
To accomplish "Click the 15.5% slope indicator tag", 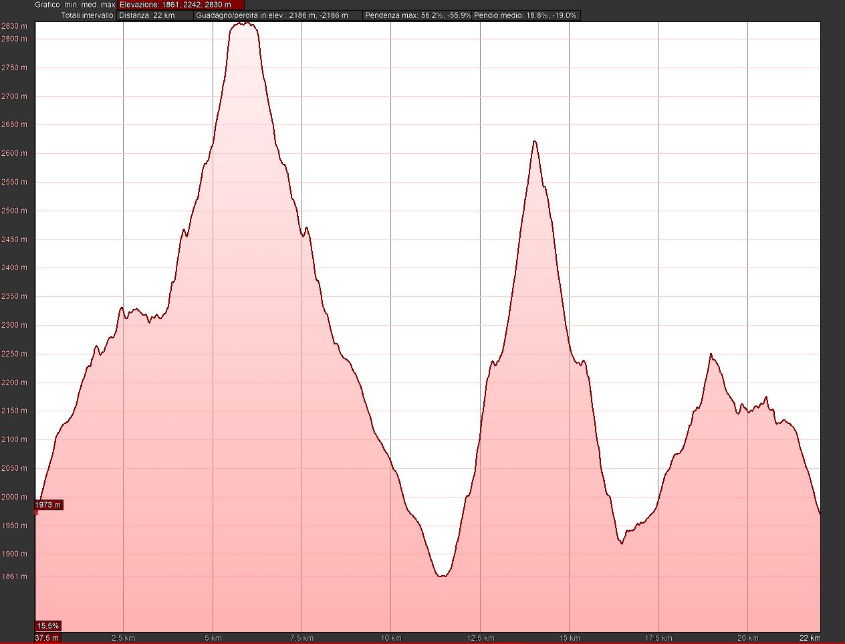I will pos(48,626).
